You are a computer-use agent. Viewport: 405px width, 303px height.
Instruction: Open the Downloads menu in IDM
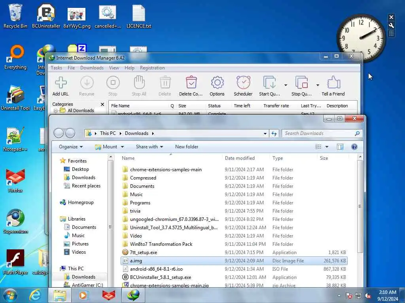(x=92, y=68)
